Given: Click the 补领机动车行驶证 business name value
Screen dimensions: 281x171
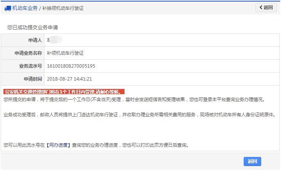Looking at the screenshot, I should pos(65,53).
